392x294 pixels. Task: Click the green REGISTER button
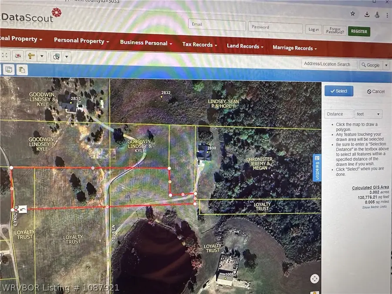[359, 31]
